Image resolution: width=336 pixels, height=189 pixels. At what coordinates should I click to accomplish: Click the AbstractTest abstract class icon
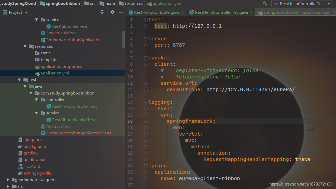coord(43,126)
